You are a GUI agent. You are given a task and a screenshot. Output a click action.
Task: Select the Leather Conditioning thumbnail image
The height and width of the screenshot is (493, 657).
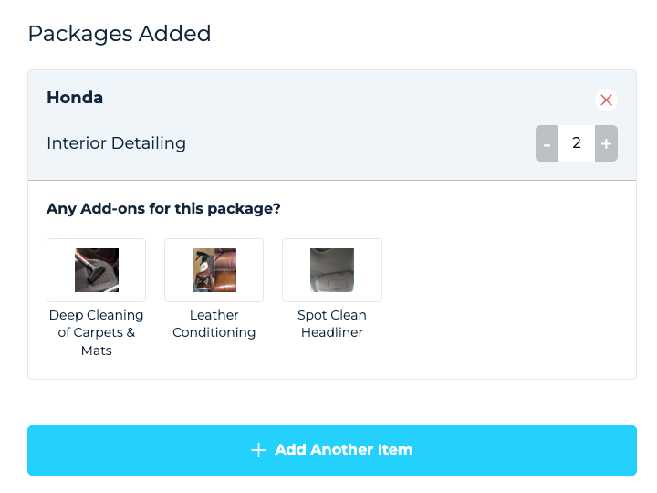214,270
